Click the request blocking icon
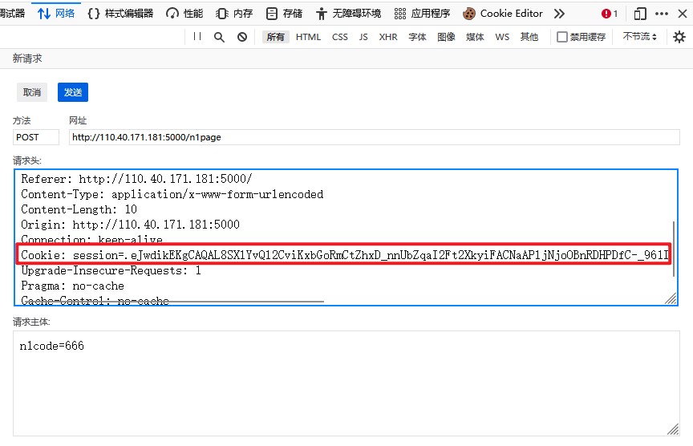The height and width of the screenshot is (446, 693). pyautogui.click(x=241, y=37)
